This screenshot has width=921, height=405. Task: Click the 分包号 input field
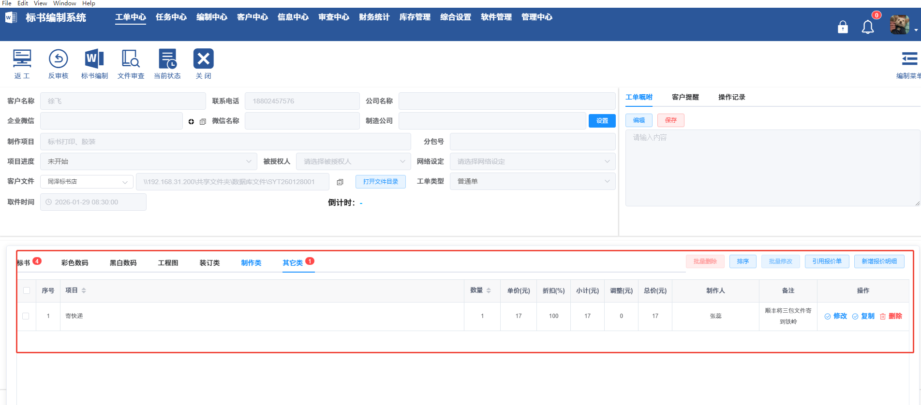point(533,142)
